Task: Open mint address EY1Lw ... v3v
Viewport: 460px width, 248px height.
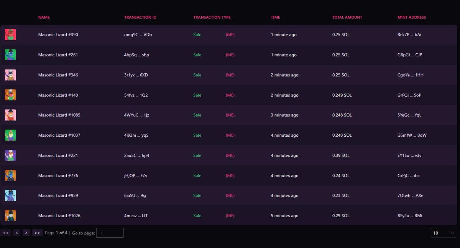Action: point(410,155)
